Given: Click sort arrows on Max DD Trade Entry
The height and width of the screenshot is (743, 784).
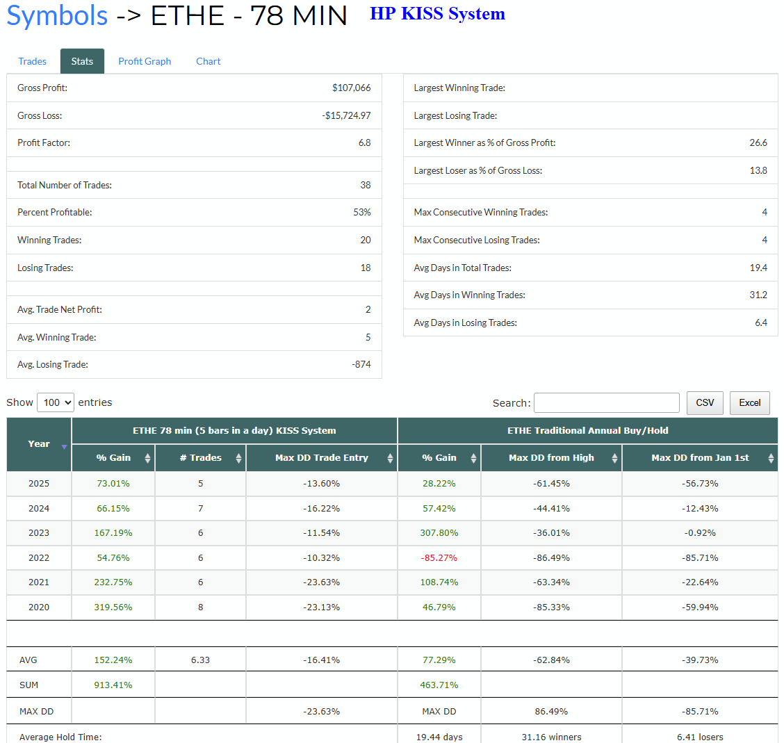Looking at the screenshot, I should [x=390, y=458].
